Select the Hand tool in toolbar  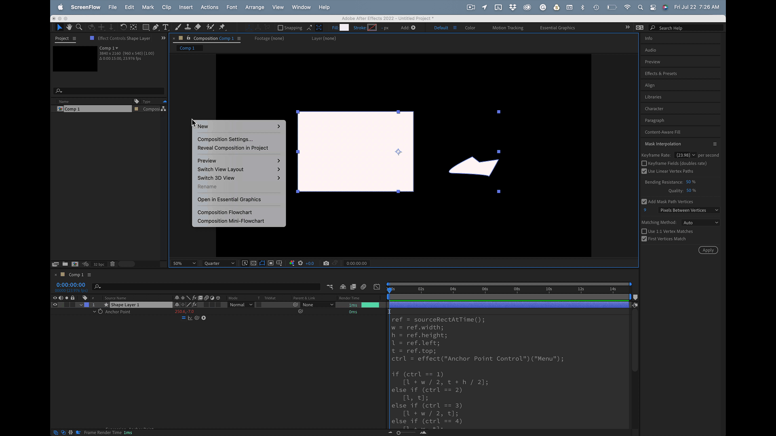pyautogui.click(x=69, y=27)
